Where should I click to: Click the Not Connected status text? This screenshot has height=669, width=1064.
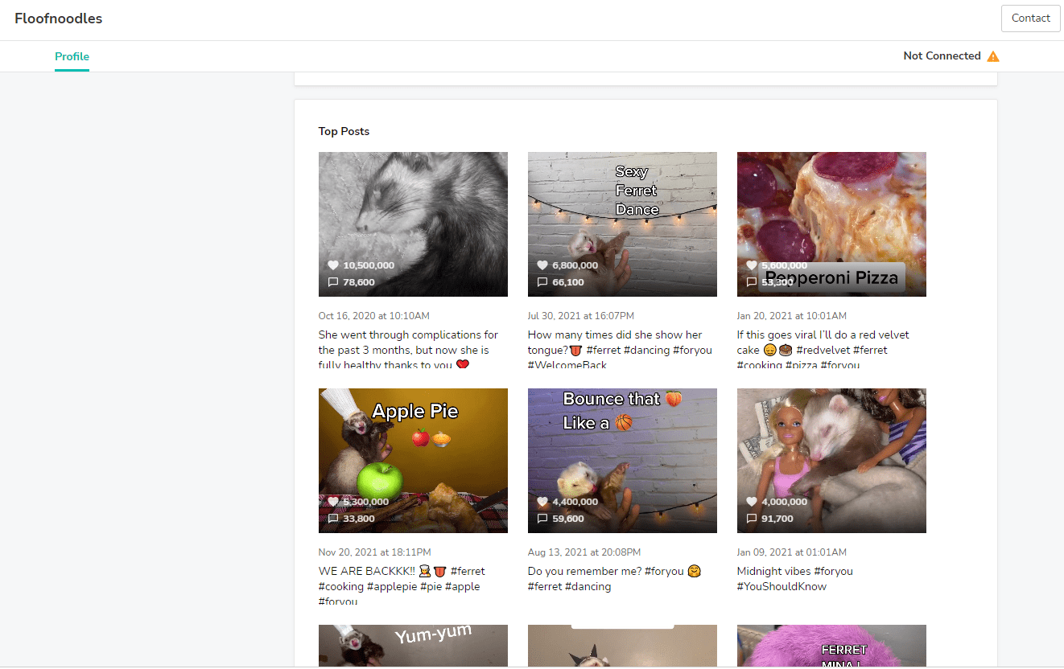(942, 56)
